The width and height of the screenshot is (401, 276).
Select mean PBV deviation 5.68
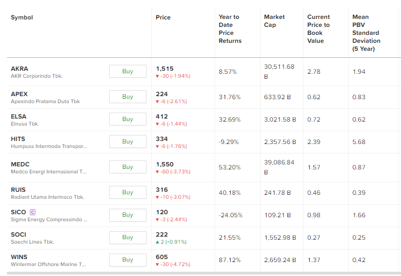(359, 142)
